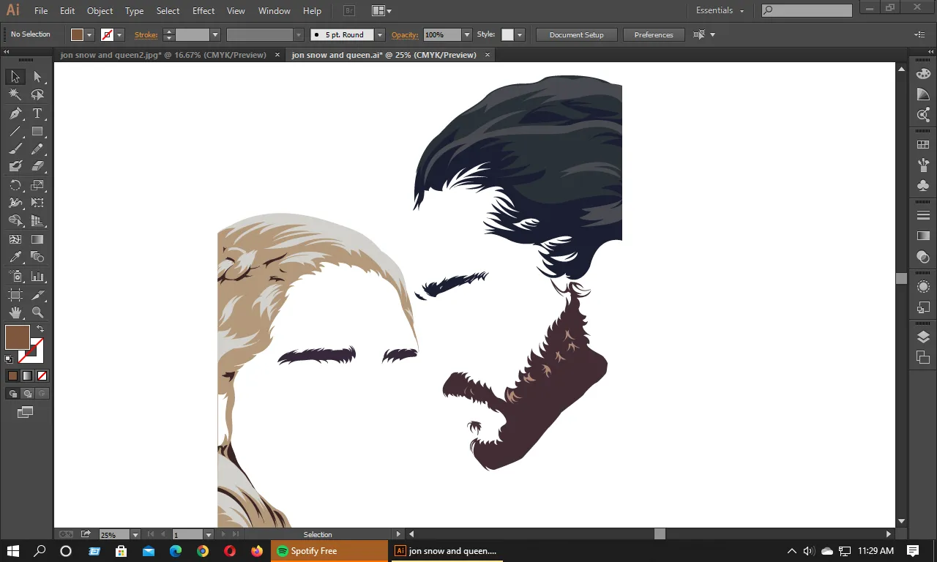Select the Rotate tool

15,185
